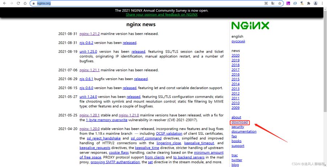Open 'from clients' link
Image resolution: width=327 pixels, height=167 pixels.
click(155, 158)
